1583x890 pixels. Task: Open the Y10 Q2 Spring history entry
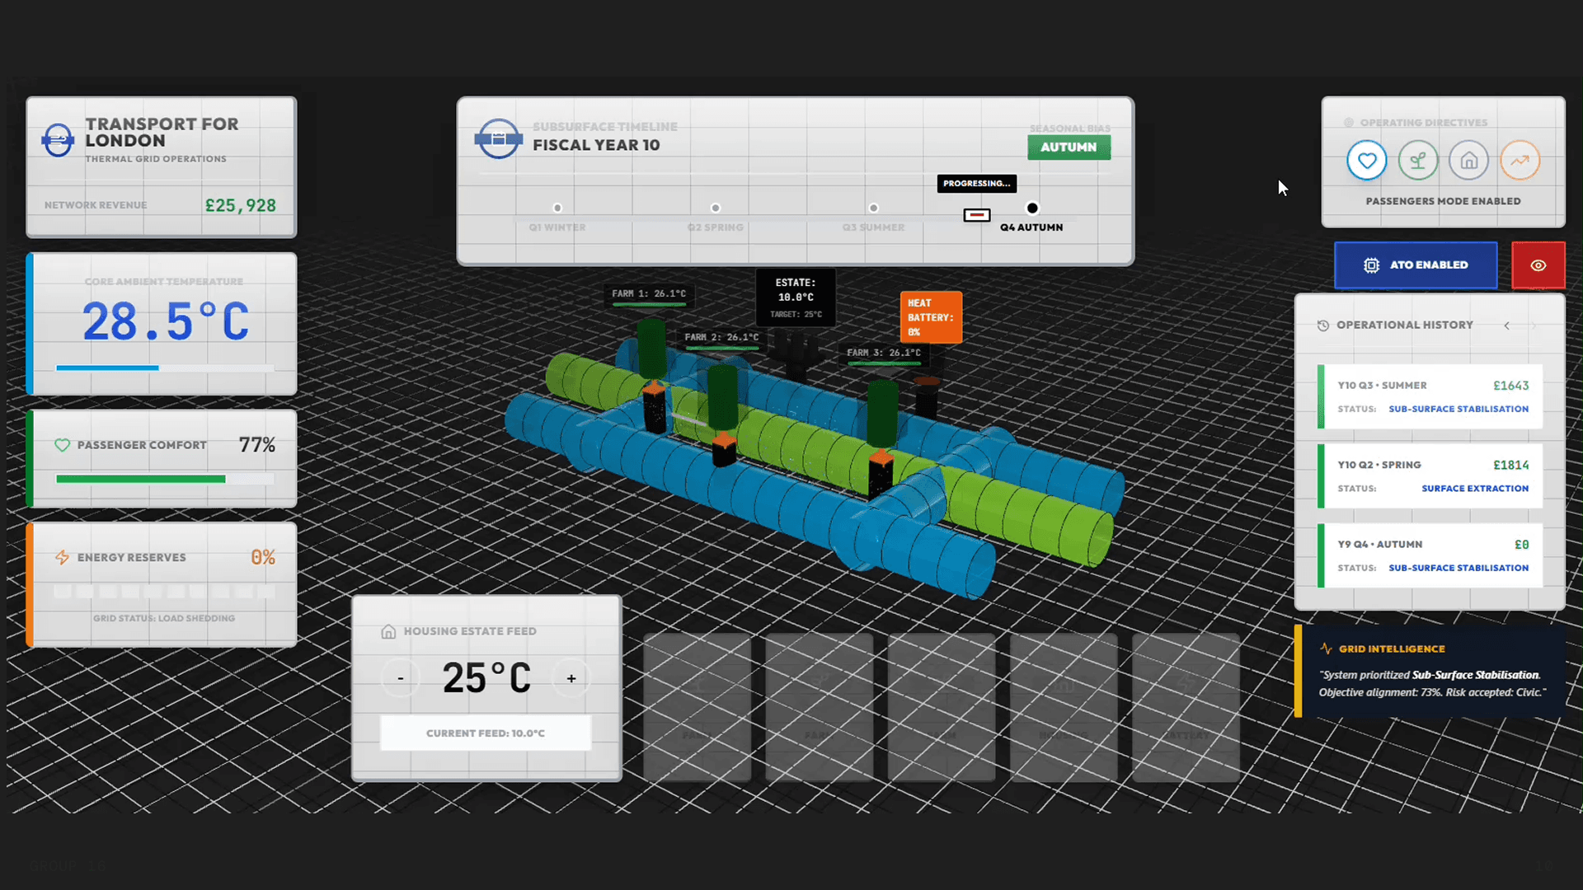[1430, 476]
